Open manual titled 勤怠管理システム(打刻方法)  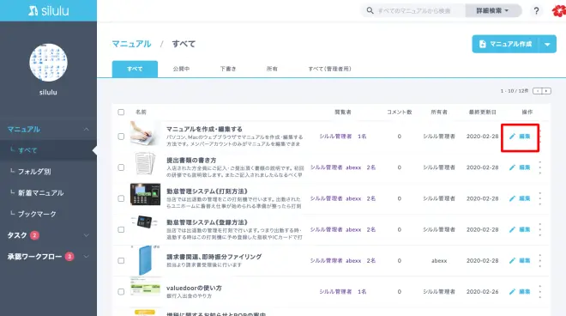coord(207,191)
